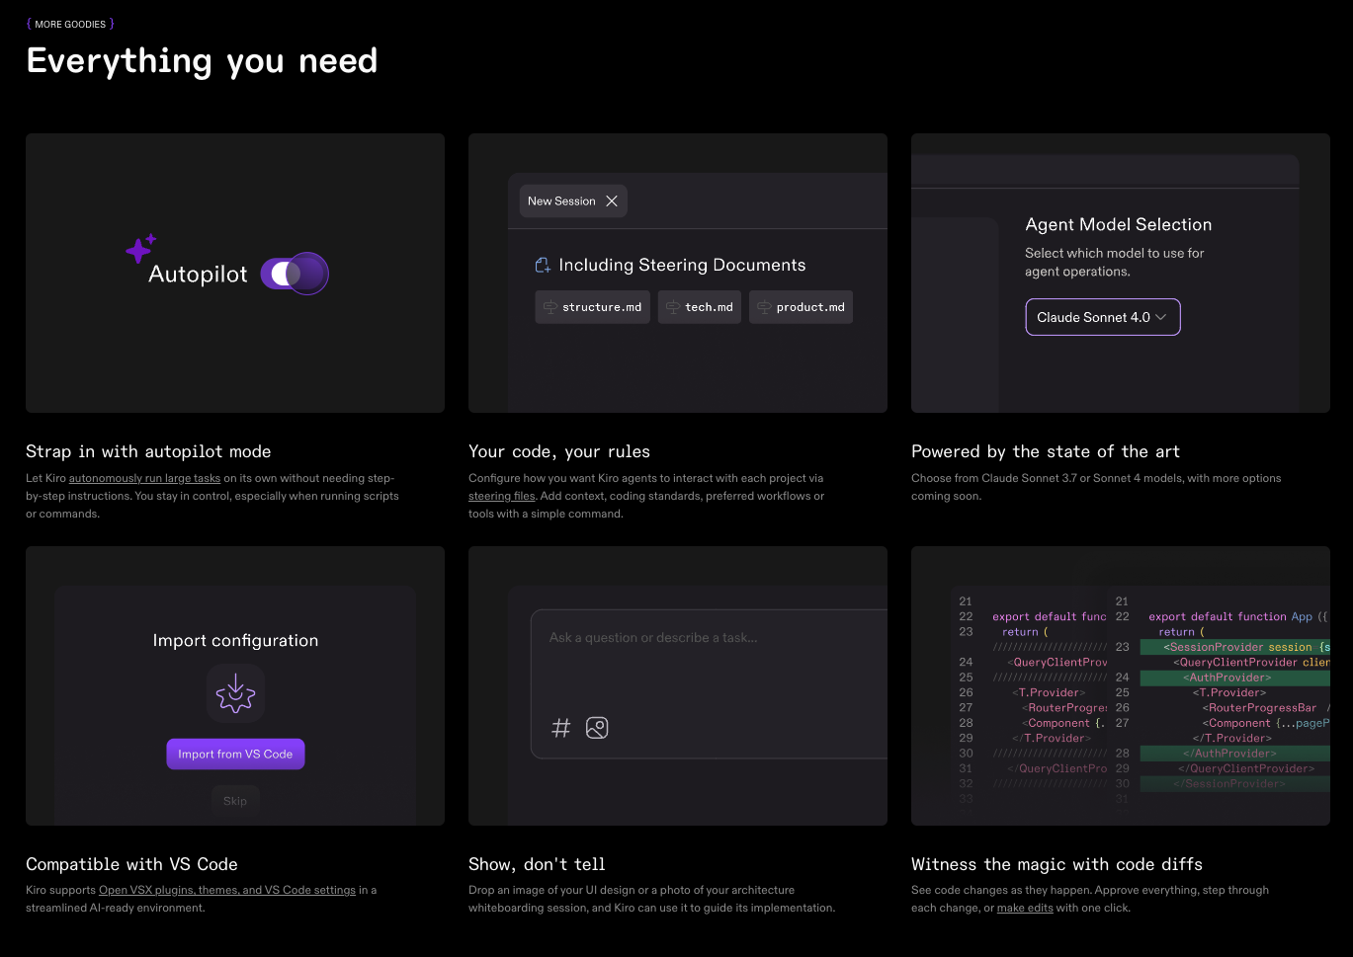This screenshot has height=957, width=1353.
Task: Follow the make edits link
Action: [x=1025, y=908]
